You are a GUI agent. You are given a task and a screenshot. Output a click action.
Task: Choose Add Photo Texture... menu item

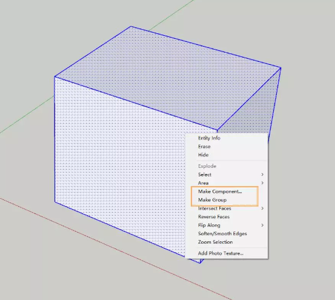click(x=227, y=253)
